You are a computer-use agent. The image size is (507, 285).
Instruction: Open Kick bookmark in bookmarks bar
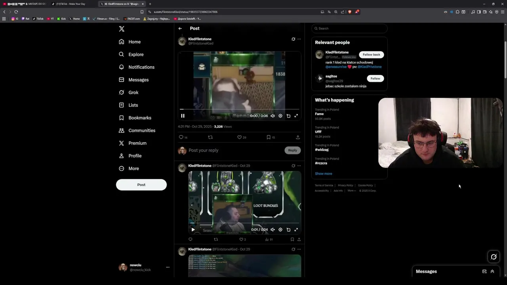click(61, 19)
